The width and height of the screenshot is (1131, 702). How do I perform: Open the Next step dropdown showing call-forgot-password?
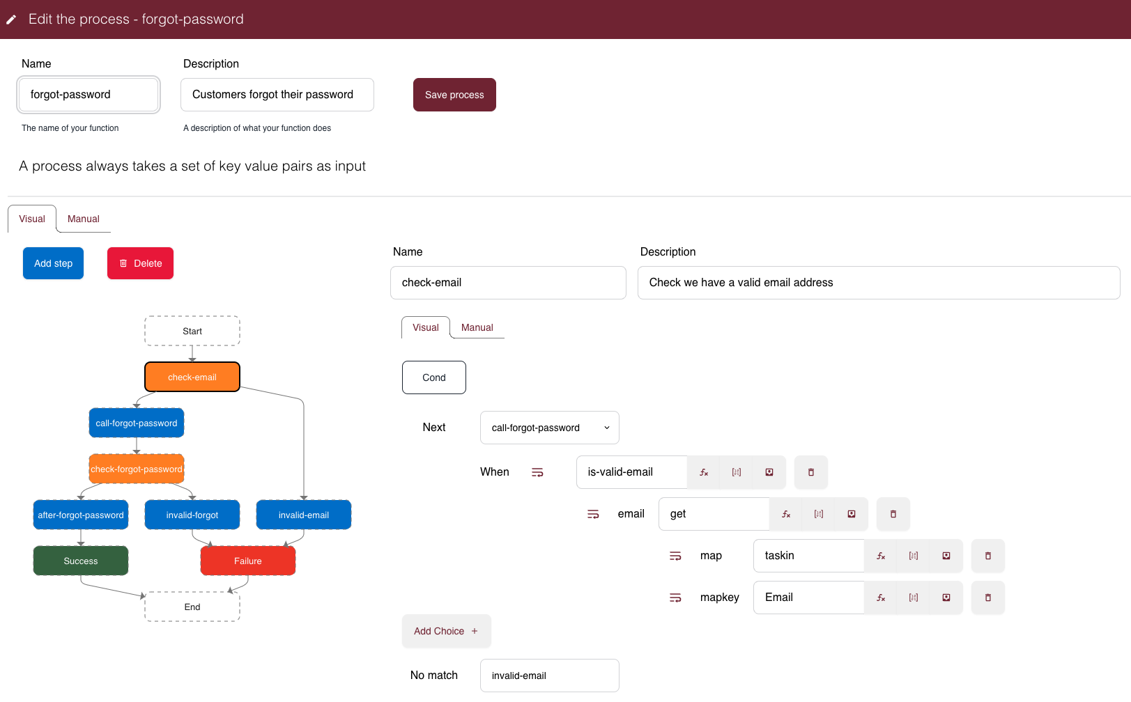click(x=549, y=427)
